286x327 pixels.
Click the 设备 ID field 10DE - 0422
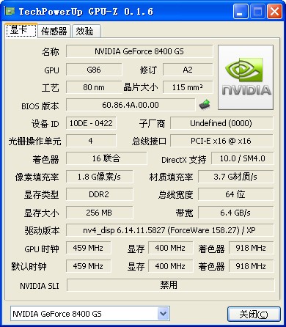point(91,123)
